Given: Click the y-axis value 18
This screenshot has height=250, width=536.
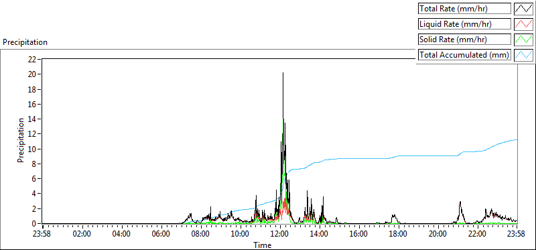Looking at the screenshot, I should [31, 89].
